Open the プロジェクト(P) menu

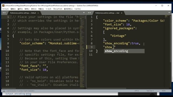tap(58, 9)
